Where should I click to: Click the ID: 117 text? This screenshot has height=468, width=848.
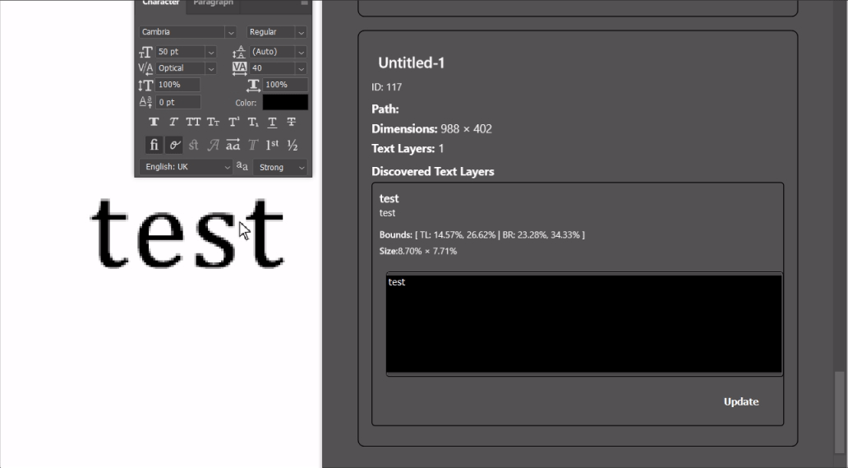tap(387, 87)
